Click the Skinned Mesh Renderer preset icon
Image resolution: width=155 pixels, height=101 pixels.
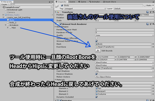click(150, 24)
